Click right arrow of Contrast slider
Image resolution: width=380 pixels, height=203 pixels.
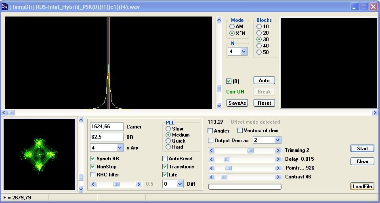[x=278, y=177]
